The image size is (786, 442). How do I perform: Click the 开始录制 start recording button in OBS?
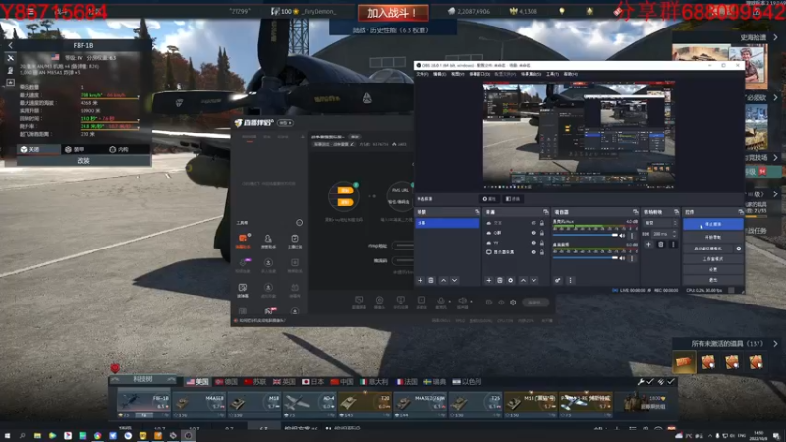point(713,237)
